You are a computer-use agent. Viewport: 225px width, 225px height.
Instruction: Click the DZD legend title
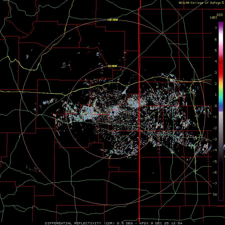click(220, 15)
